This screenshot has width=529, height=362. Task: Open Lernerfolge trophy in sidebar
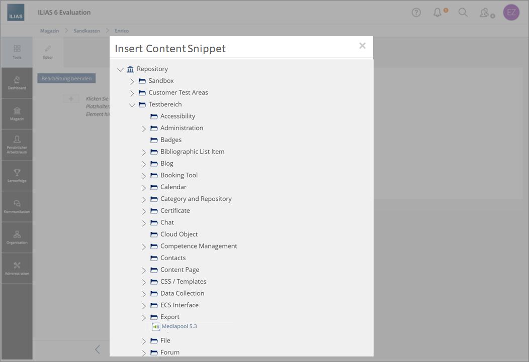click(x=17, y=175)
